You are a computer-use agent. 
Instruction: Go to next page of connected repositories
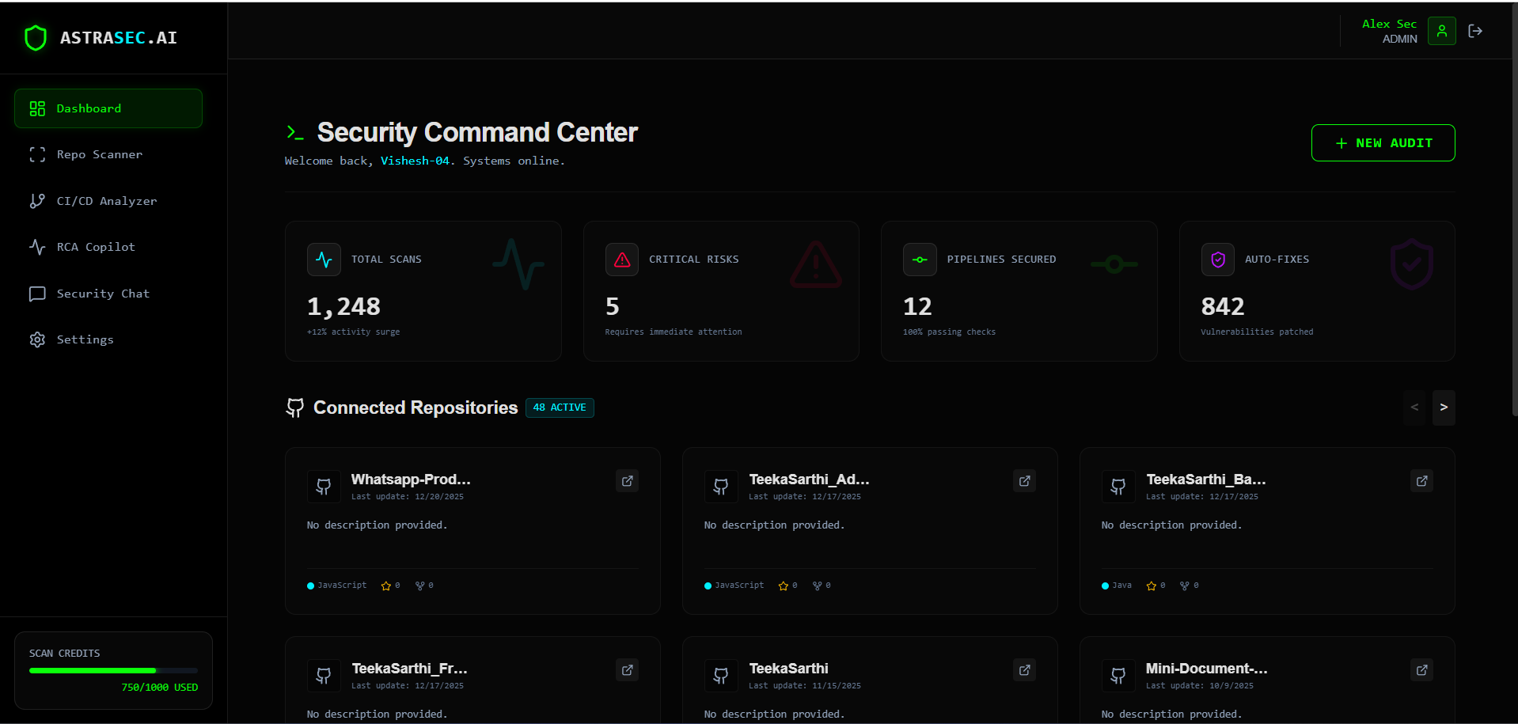click(1444, 407)
